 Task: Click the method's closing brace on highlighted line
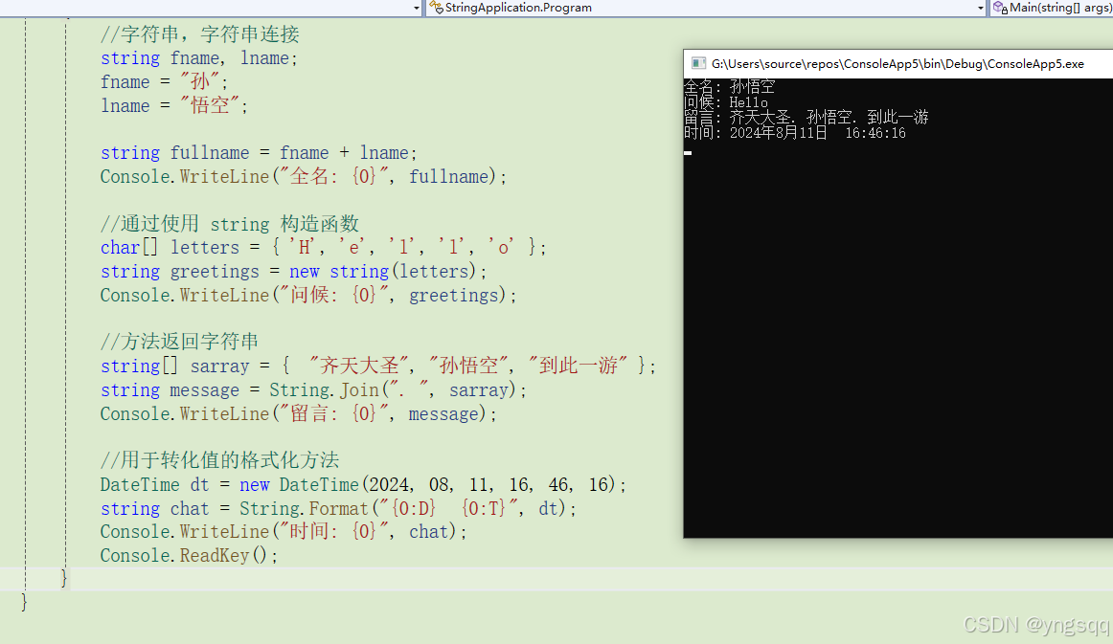click(64, 578)
